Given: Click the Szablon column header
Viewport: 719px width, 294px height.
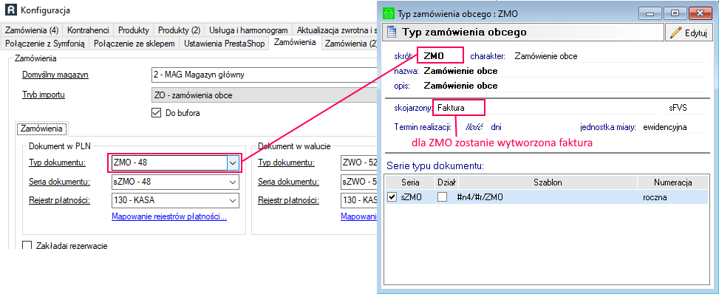Looking at the screenshot, I should click(x=548, y=182).
